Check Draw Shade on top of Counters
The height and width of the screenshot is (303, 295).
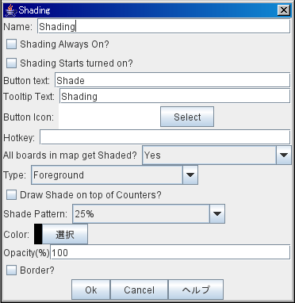(11, 195)
